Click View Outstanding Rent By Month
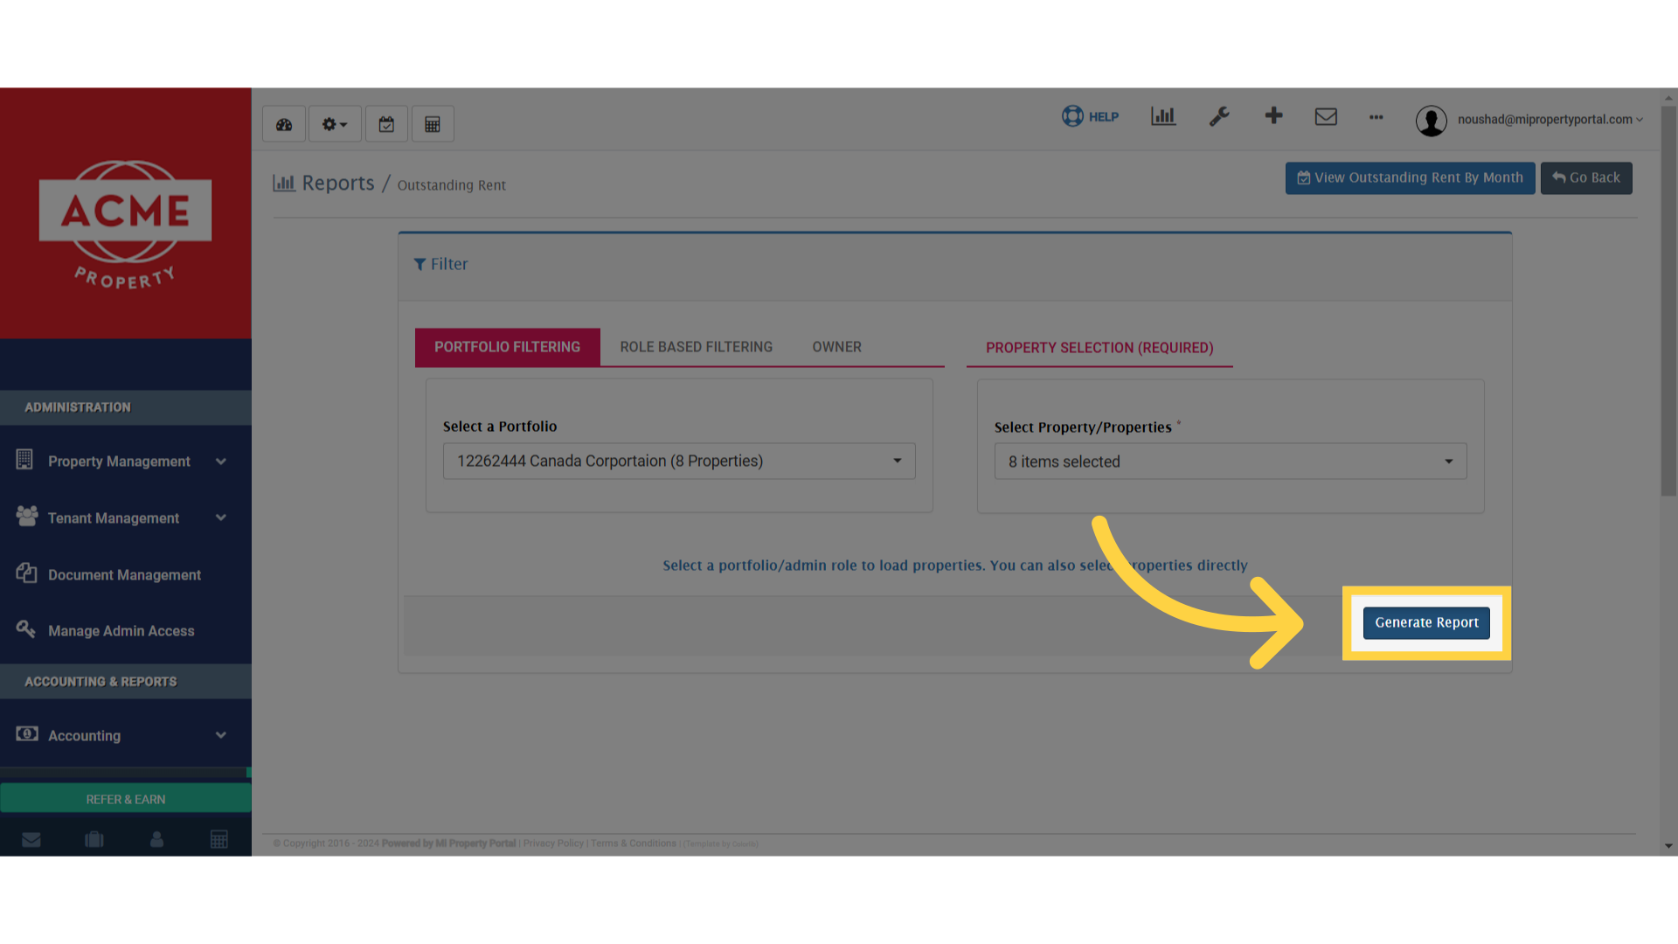 [x=1410, y=178]
